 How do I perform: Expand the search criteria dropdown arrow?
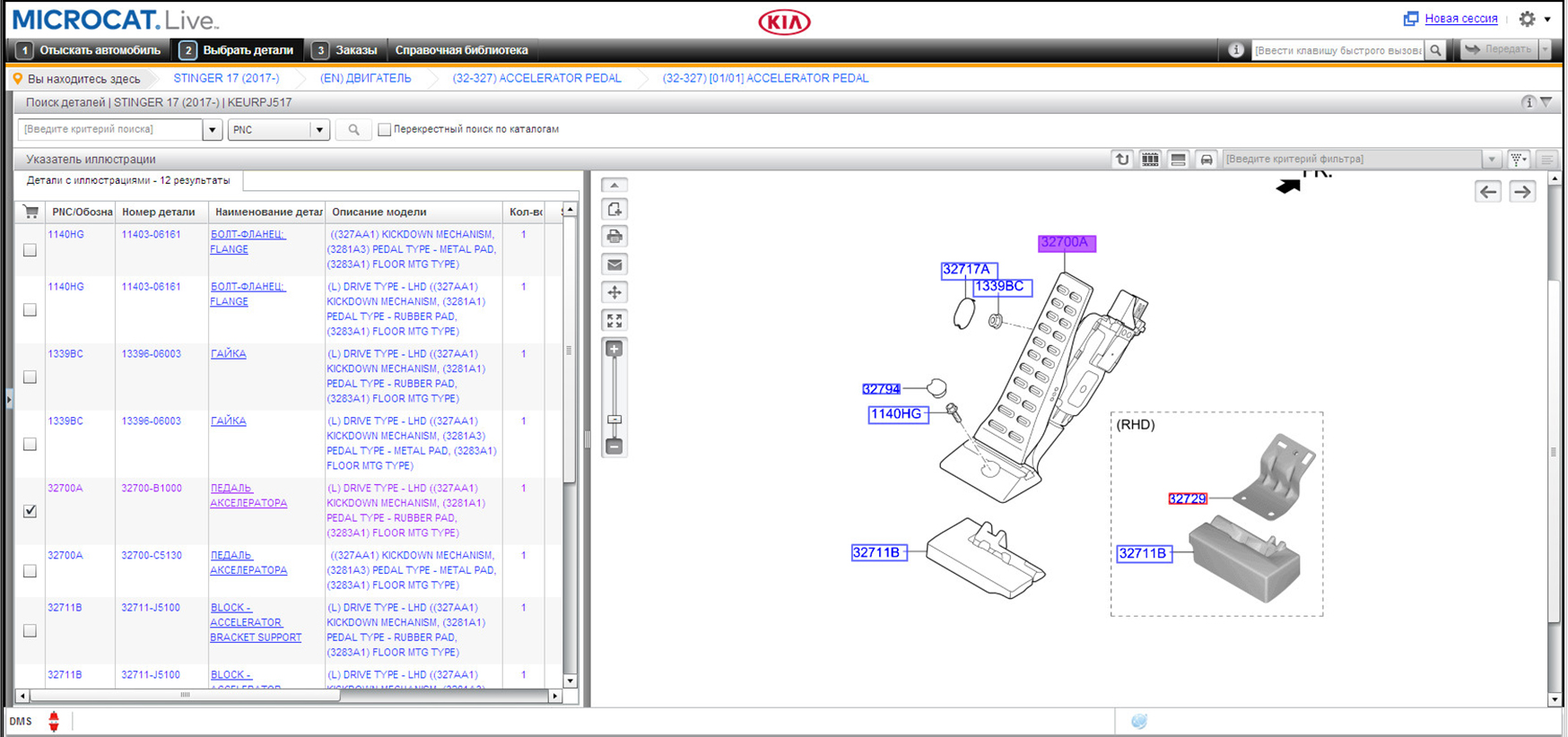click(213, 130)
